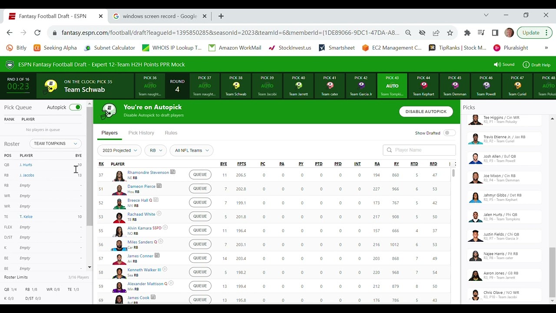Click the Chris Olave pick entry
Image resolution: width=556 pixels, height=313 pixels.
(504, 295)
